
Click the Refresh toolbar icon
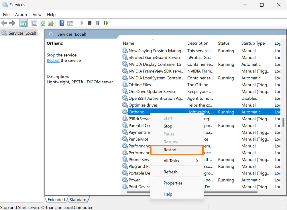click(x=43, y=23)
